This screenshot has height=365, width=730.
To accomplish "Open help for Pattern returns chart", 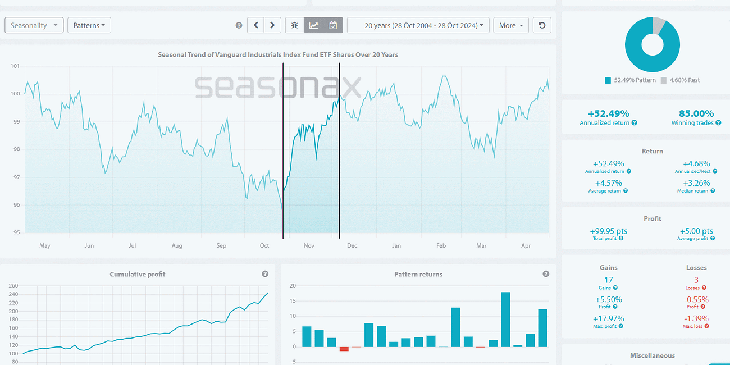I will tap(546, 274).
